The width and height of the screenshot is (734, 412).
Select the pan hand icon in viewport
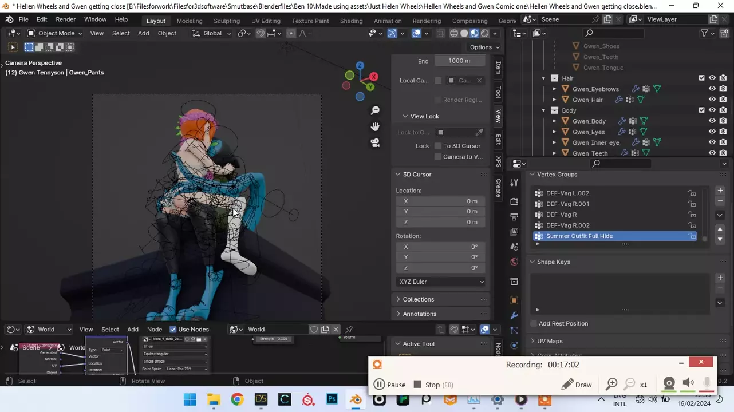coord(375,126)
